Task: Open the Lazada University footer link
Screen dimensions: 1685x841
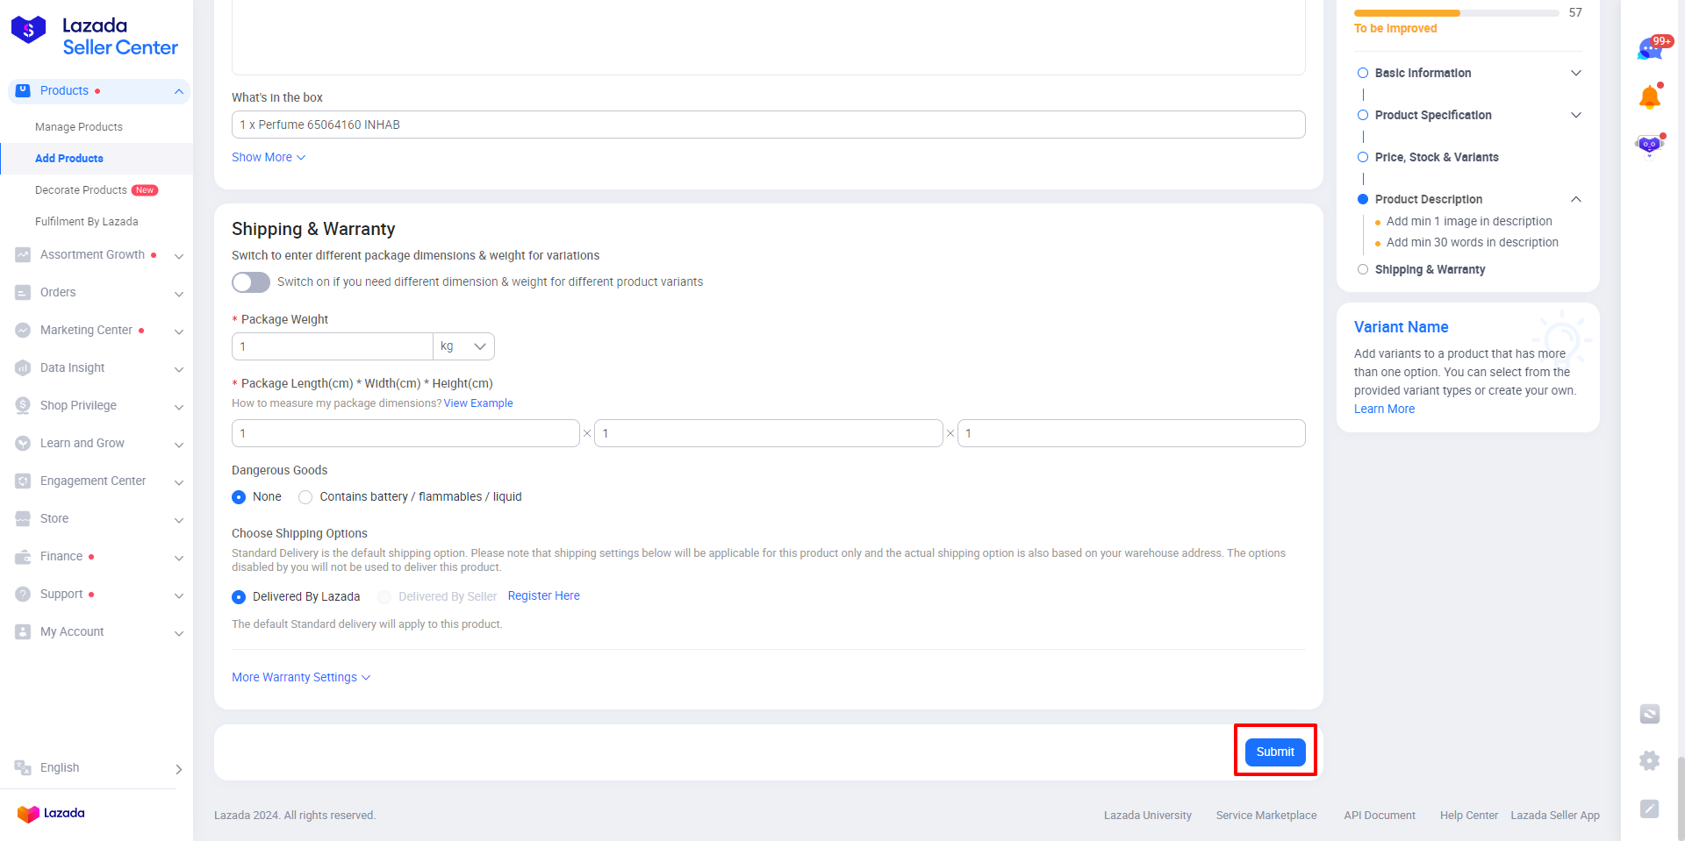Action: point(1148,816)
